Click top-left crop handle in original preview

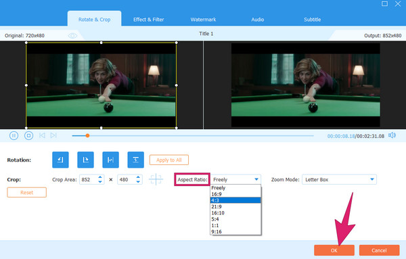[x=26, y=43]
